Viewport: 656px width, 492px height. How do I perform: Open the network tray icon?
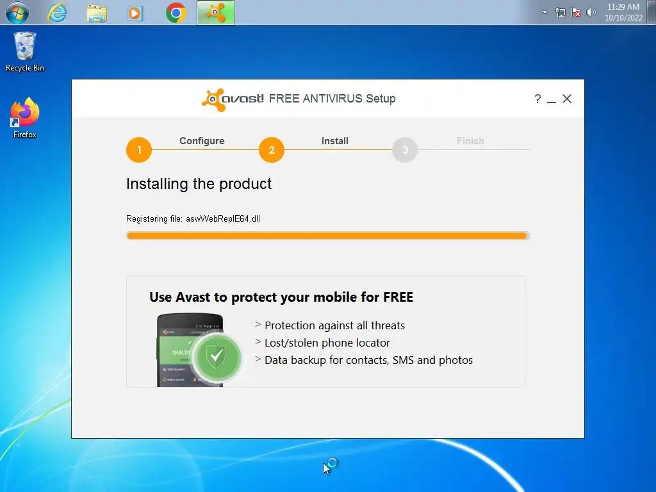pos(560,13)
